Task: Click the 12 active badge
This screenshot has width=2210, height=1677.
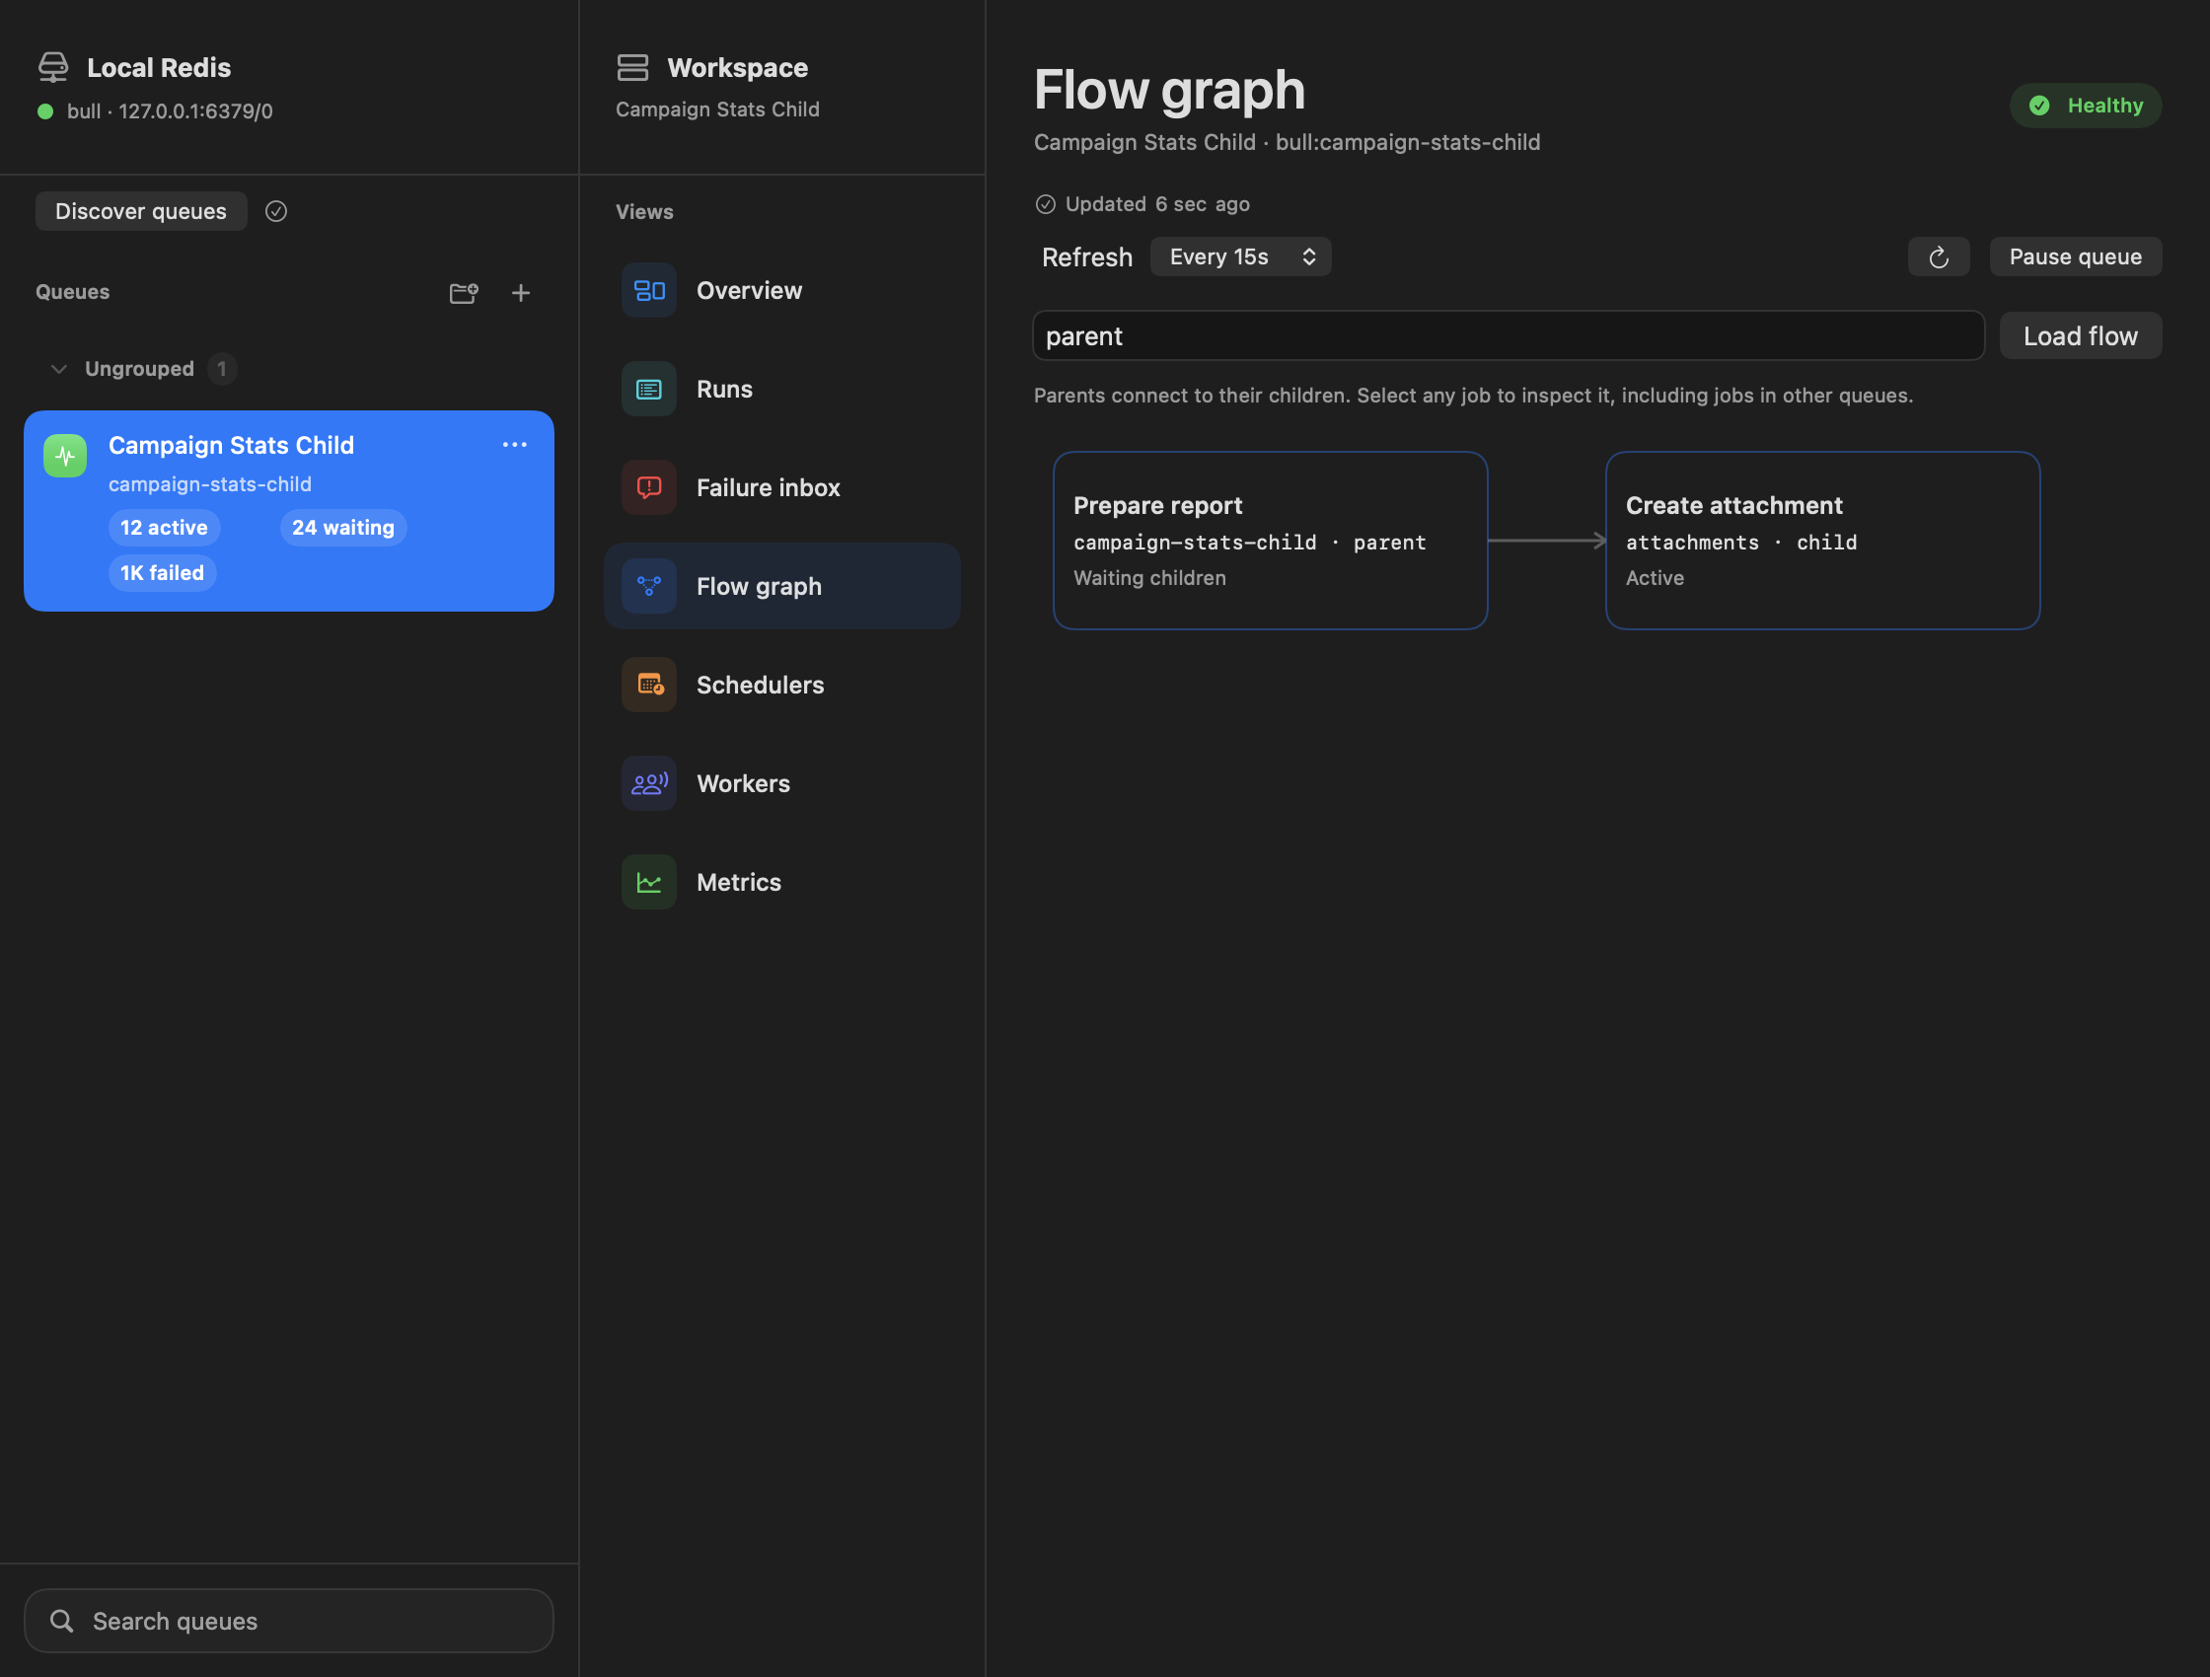Action: [164, 528]
